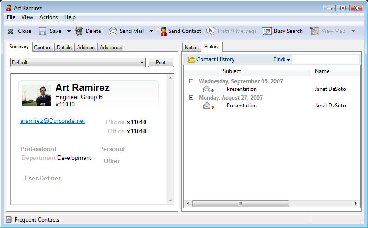Image resolution: width=368 pixels, height=228 pixels.
Task: Switch to the Address tab
Action: coord(86,48)
